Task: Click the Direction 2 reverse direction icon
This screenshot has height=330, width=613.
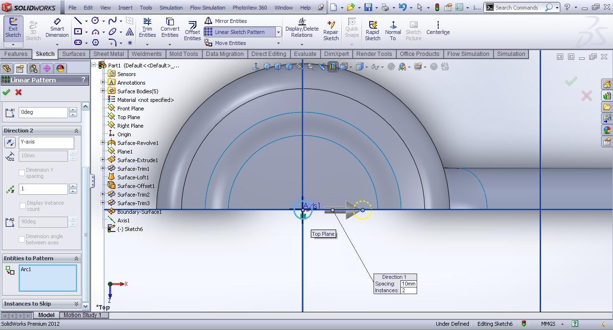Action: 10,143
